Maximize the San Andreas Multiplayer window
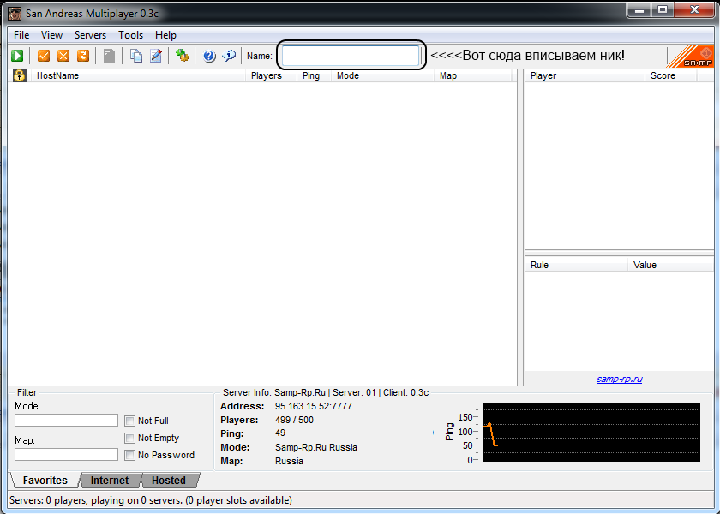 point(663,10)
